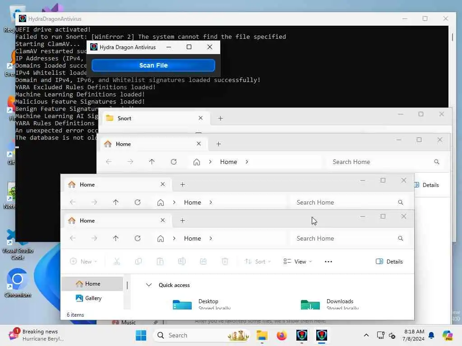Select the Home tab of frontmost window
The width and height of the screenshot is (462, 346).
pos(118,221)
